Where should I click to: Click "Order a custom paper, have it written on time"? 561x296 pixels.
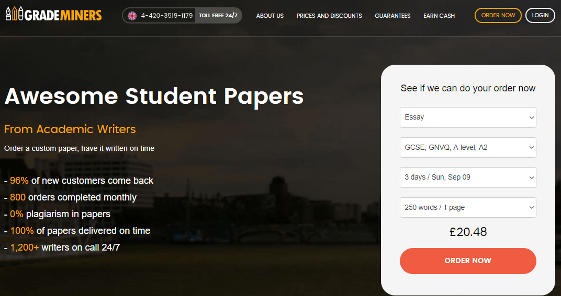tap(80, 148)
